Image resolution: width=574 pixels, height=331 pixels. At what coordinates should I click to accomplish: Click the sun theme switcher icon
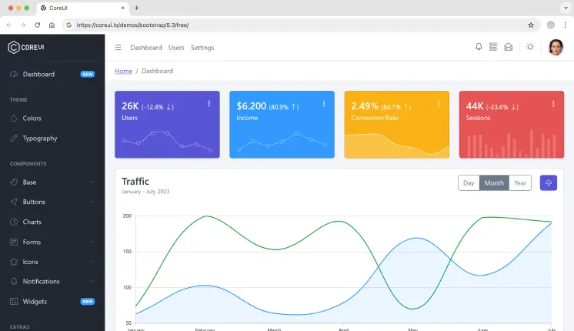pyautogui.click(x=529, y=47)
